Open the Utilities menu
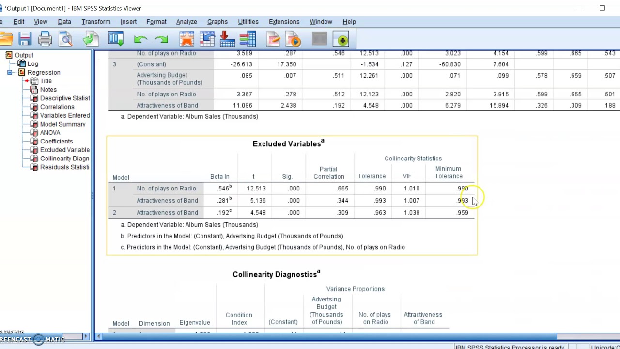Screen dimensions: 620x349 click(x=248, y=22)
